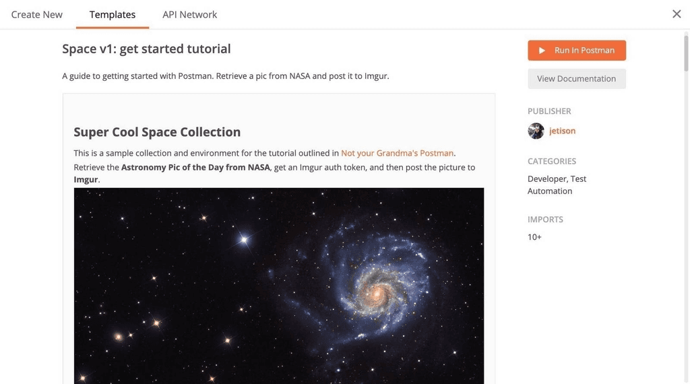
Task: Open the jetison publisher profile link
Action: (562, 131)
